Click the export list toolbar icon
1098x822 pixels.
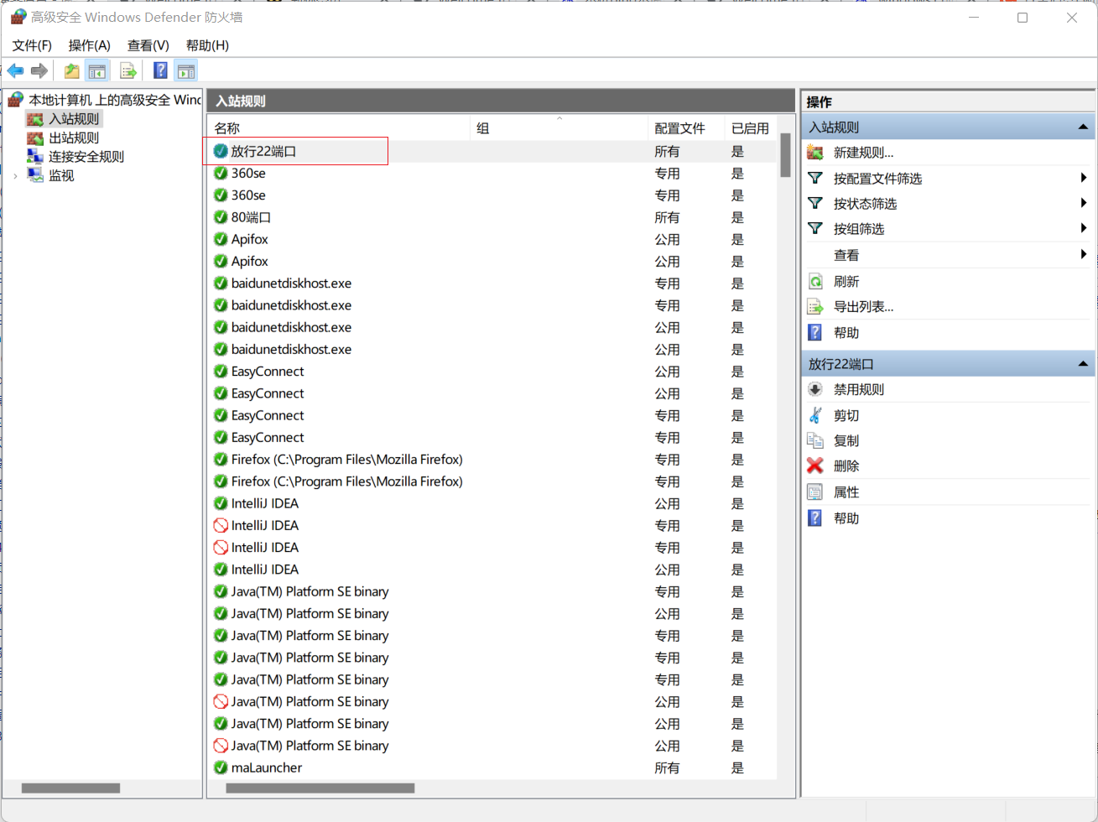(x=128, y=71)
